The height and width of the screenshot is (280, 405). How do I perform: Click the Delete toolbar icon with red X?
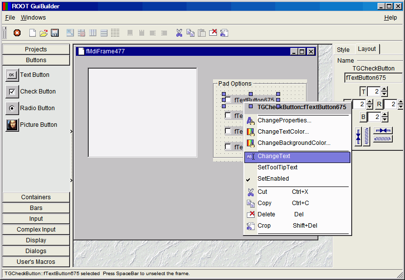213,33
